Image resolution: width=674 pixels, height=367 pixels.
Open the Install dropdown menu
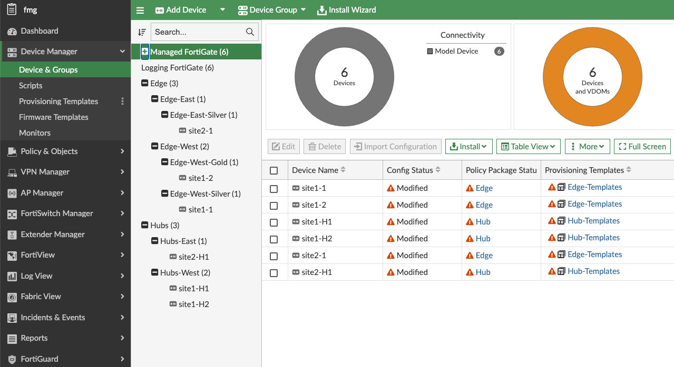coord(468,146)
